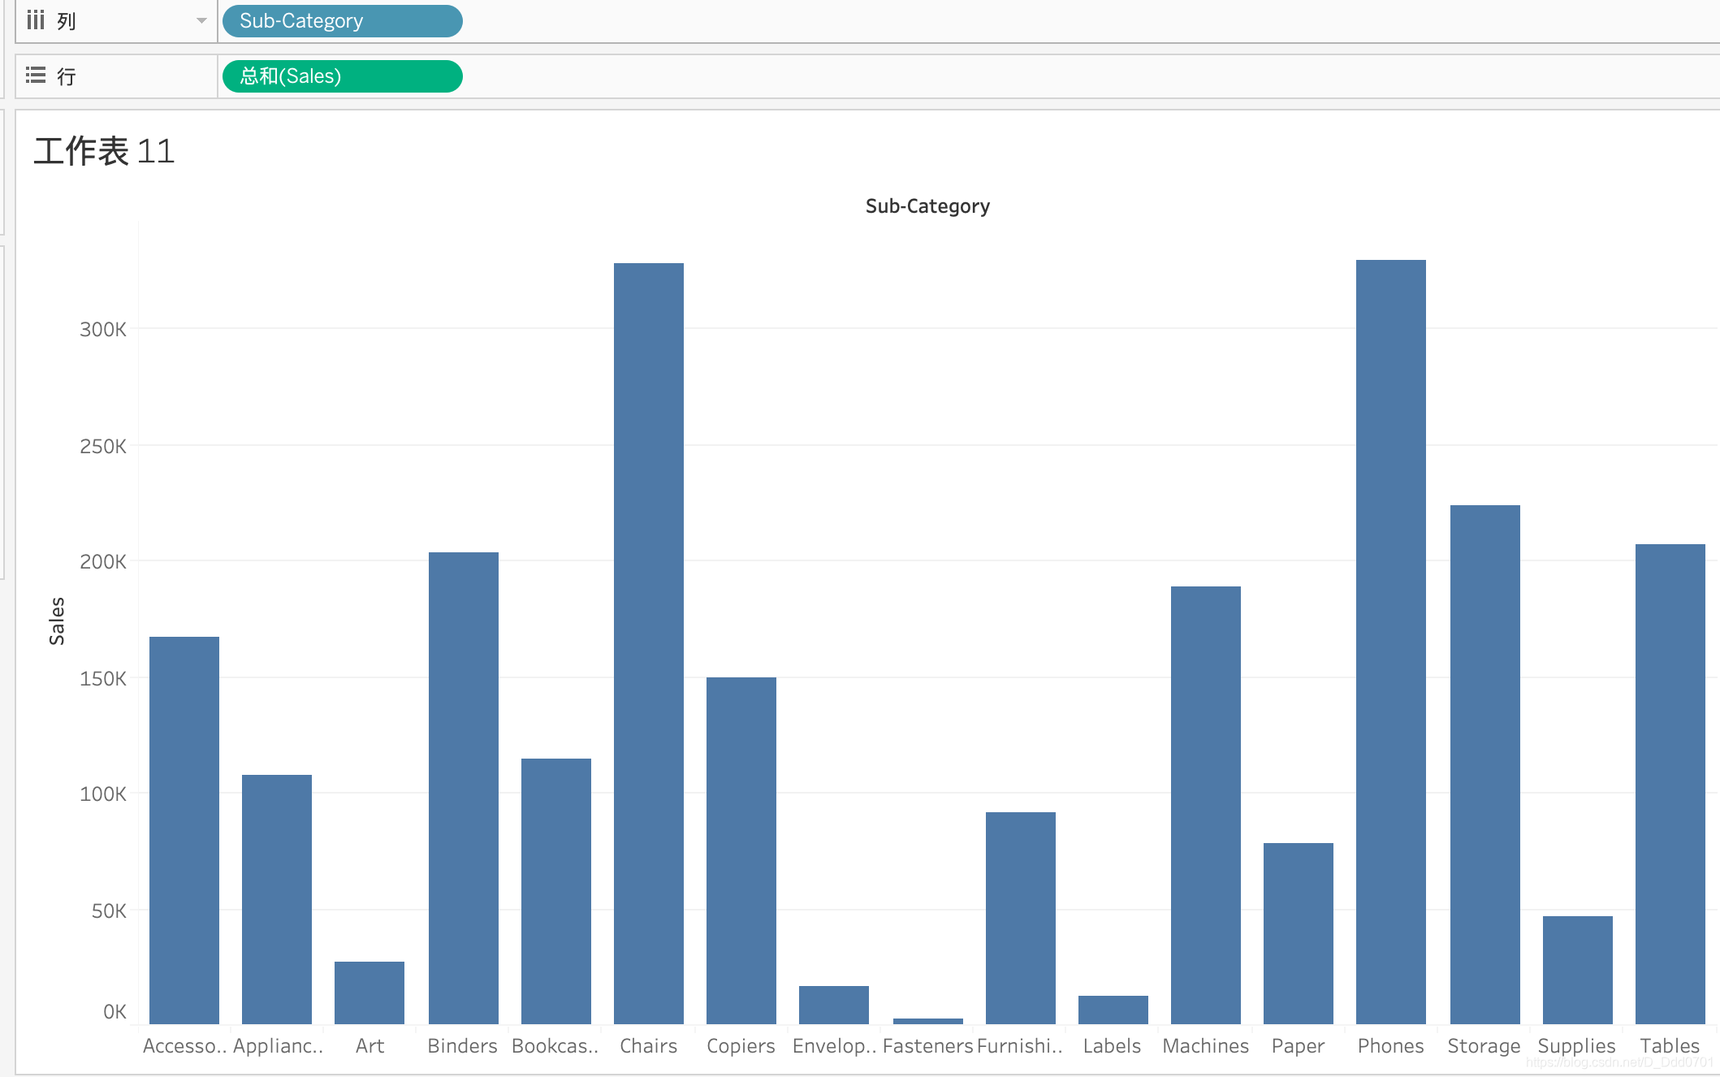Select the Binders bar
The height and width of the screenshot is (1077, 1720).
pos(463,788)
